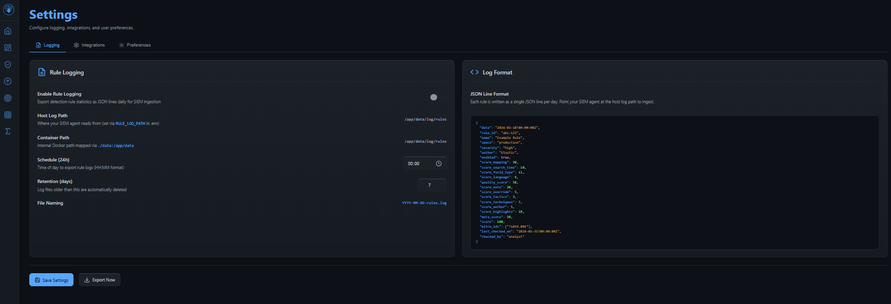Click the "severity": "high" line in JSON sample
Image resolution: width=891 pixels, height=304 pixels.
coord(498,148)
